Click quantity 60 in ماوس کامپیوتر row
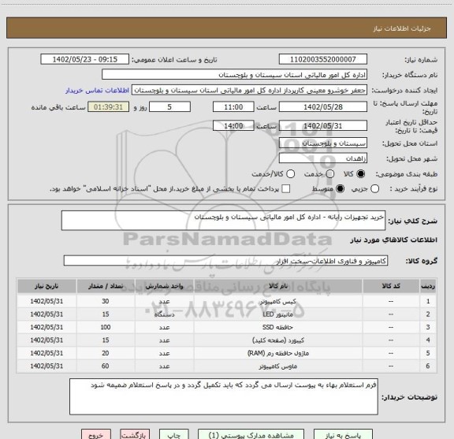 pos(106,366)
